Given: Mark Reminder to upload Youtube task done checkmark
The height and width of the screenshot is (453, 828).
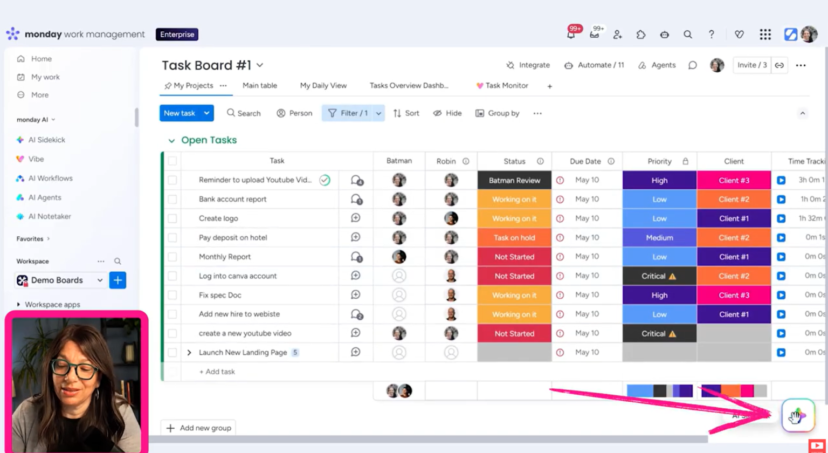Looking at the screenshot, I should pyautogui.click(x=325, y=180).
